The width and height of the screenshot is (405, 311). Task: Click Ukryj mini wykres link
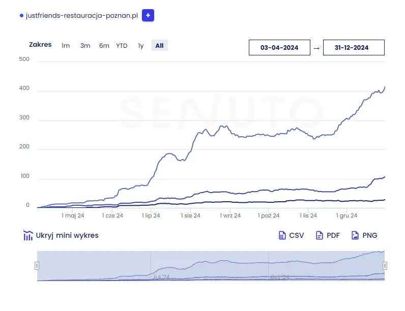pyautogui.click(x=67, y=235)
